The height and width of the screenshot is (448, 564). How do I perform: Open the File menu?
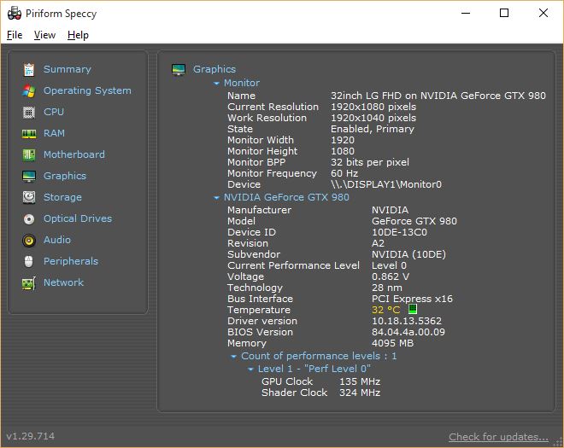point(15,35)
